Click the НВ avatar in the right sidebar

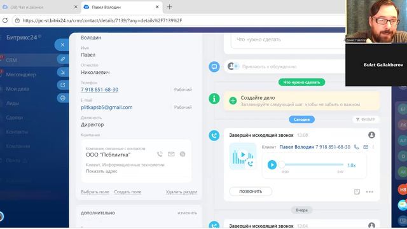403,190
